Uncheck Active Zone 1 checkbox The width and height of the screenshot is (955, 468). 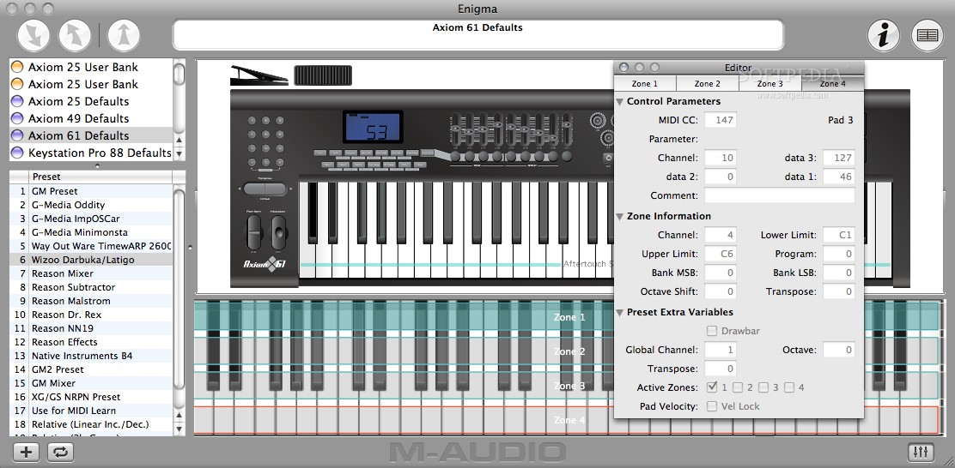coord(712,387)
